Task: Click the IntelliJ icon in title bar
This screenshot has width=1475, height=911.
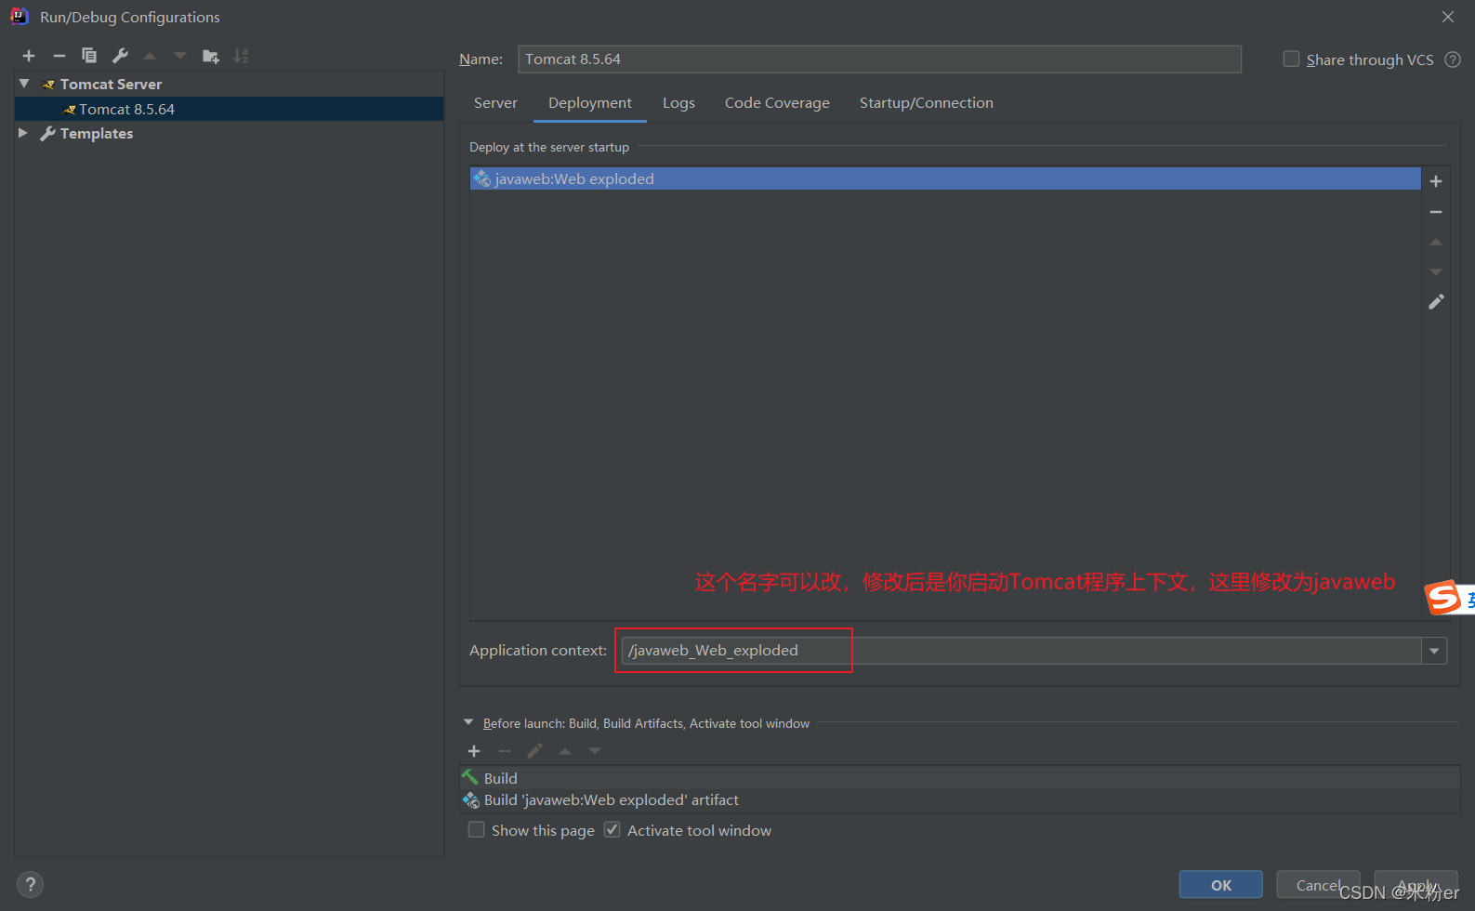Action: point(20,17)
